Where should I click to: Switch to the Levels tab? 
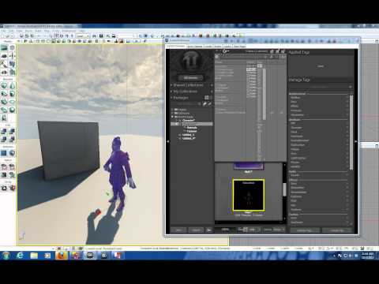click(x=208, y=47)
